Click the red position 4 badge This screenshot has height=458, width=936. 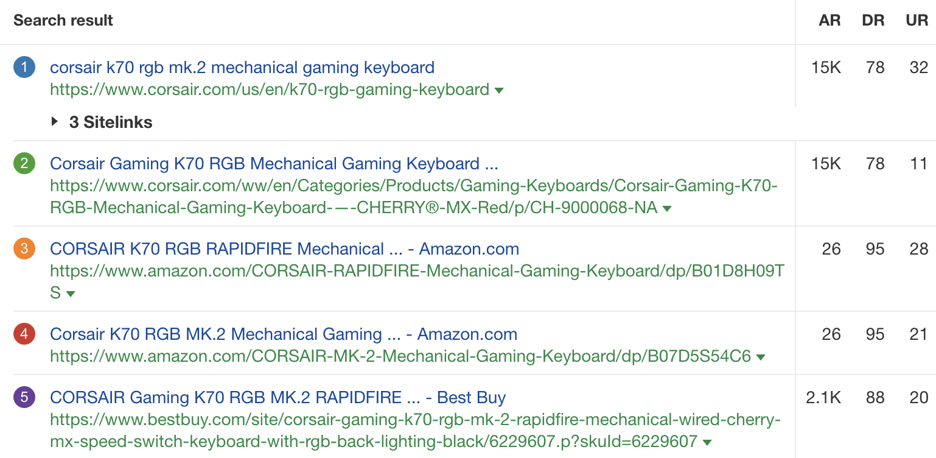(24, 334)
